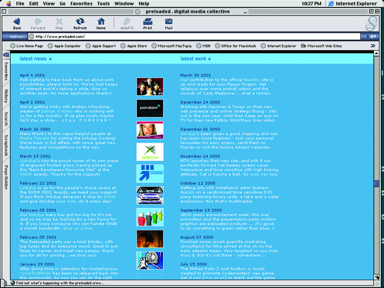Image resolution: width=384 pixels, height=288 pixels.
Task: Expand the favorites bar overflow chevron
Action: [x=373, y=46]
